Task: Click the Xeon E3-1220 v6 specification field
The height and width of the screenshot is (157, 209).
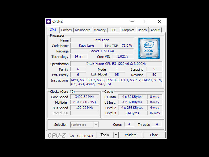Action: (x=116, y=64)
